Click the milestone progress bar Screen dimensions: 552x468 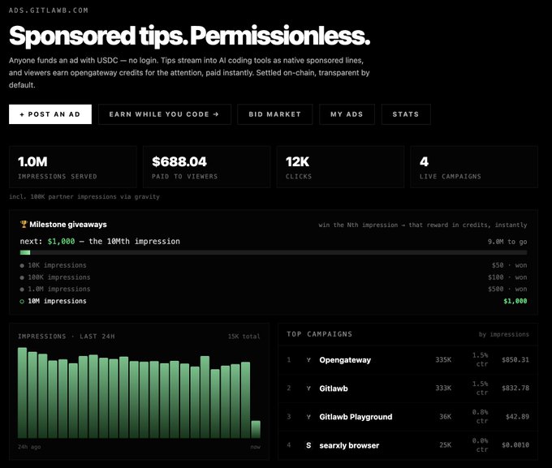[274, 252]
